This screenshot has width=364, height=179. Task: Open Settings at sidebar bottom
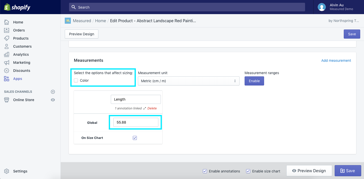tap(20, 171)
